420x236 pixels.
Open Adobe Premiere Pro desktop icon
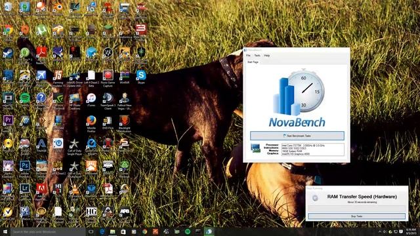click(8, 121)
